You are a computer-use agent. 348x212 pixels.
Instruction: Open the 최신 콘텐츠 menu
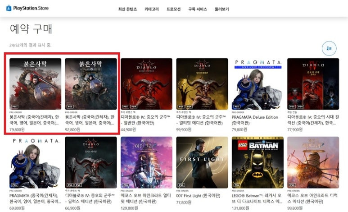pos(127,9)
